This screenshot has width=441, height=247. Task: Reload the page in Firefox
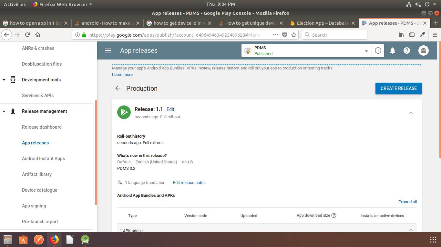point(28,35)
